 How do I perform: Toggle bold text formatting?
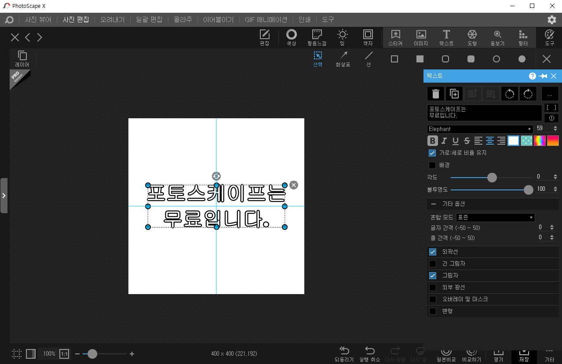(x=433, y=141)
